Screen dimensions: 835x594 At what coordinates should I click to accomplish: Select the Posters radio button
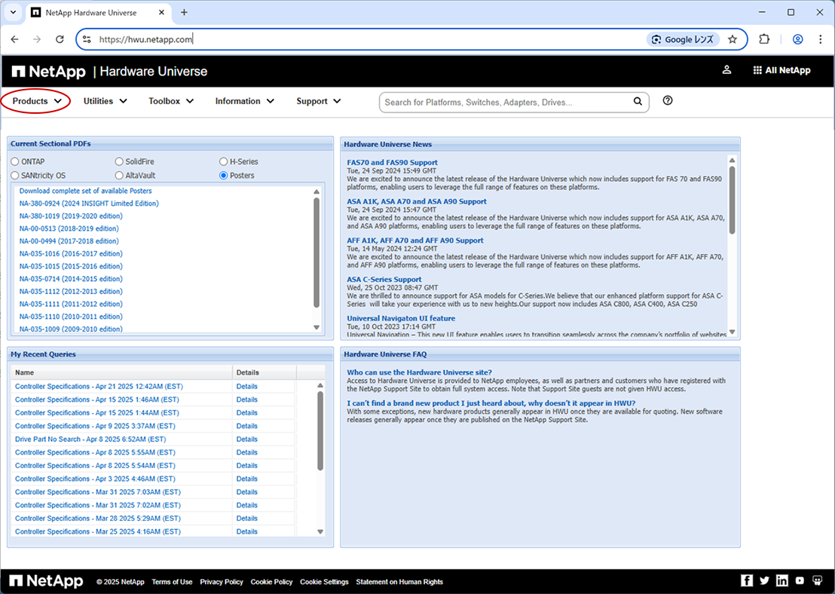tap(223, 176)
